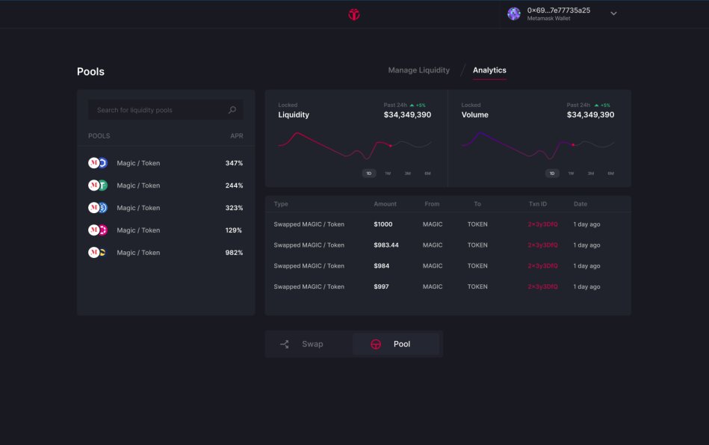
Task: Open Txn ID link in $997 row
Action: [542, 287]
